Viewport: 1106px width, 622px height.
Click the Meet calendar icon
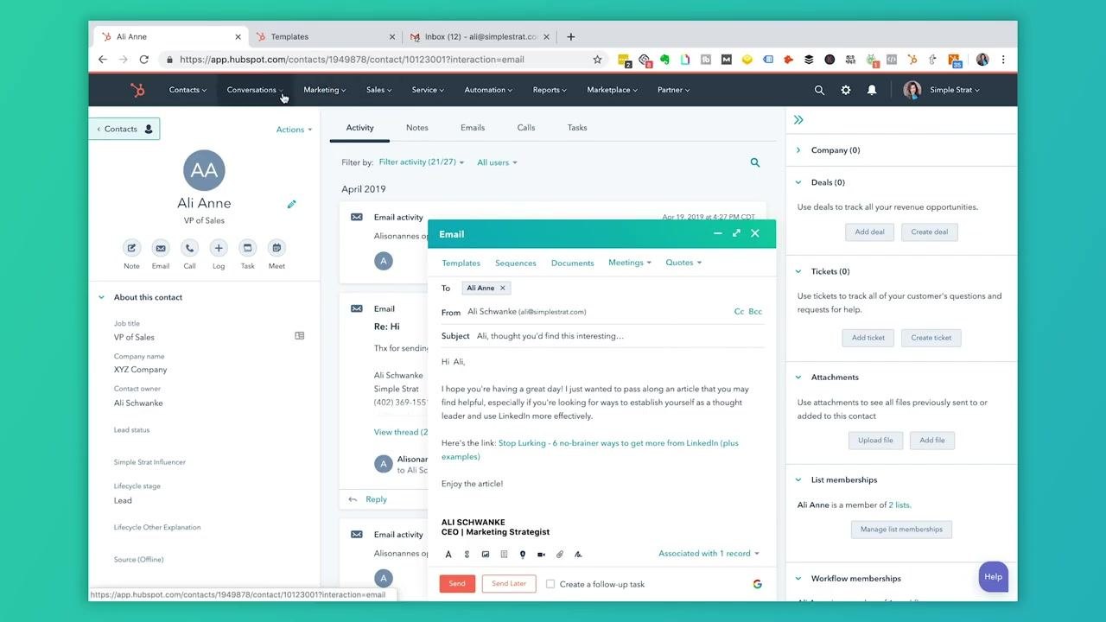pyautogui.click(x=276, y=248)
